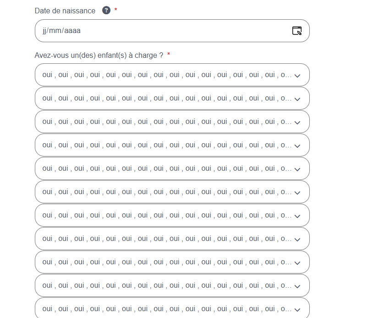
Task: Open the eighth 'oui' dropdown field
Action: pos(172,239)
